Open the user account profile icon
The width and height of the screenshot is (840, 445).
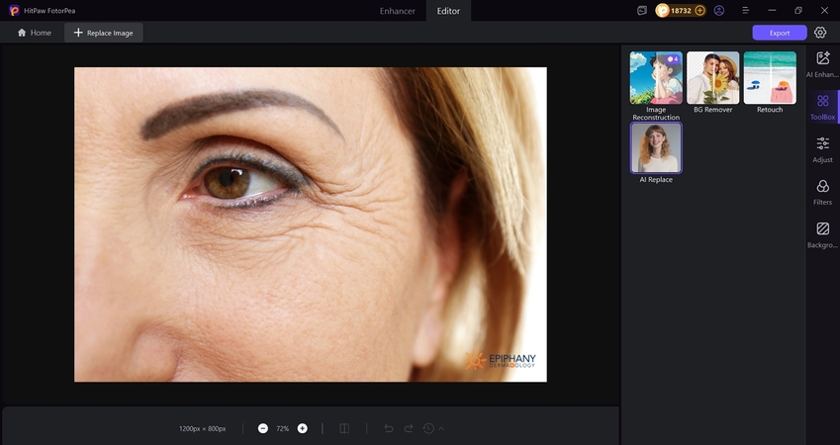click(x=719, y=10)
